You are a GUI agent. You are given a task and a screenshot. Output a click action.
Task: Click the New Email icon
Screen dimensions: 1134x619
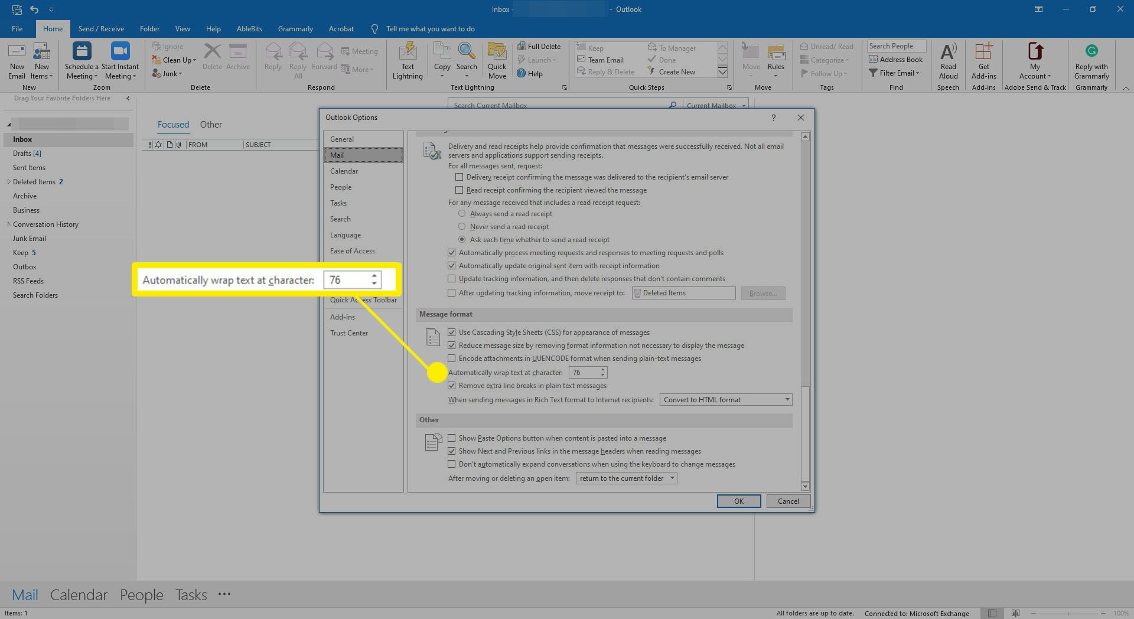(17, 52)
